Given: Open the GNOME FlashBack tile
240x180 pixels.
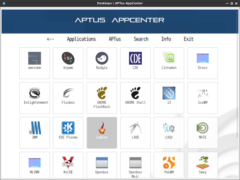Looking at the screenshot, I should pyautogui.click(x=102, y=98).
